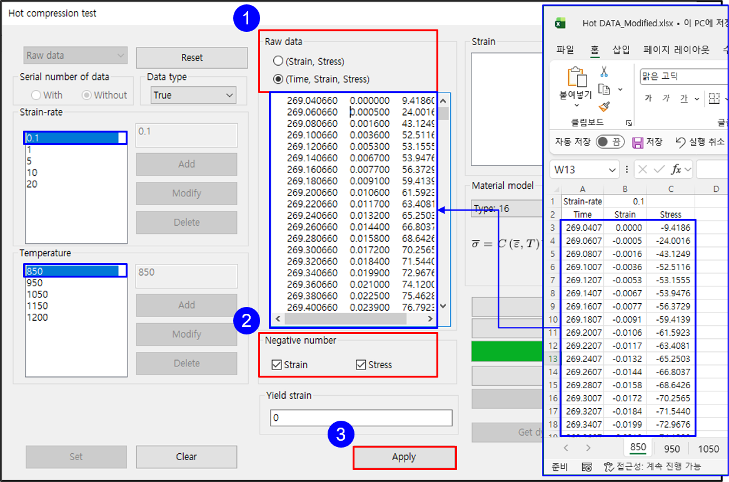
Task: Apply bold with the 가 bold icon
Action: coord(648,98)
